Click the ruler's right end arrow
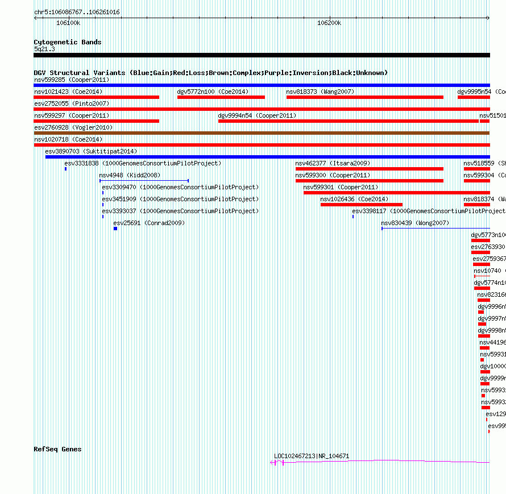Viewport: 506px width, 494px height. [488, 18]
